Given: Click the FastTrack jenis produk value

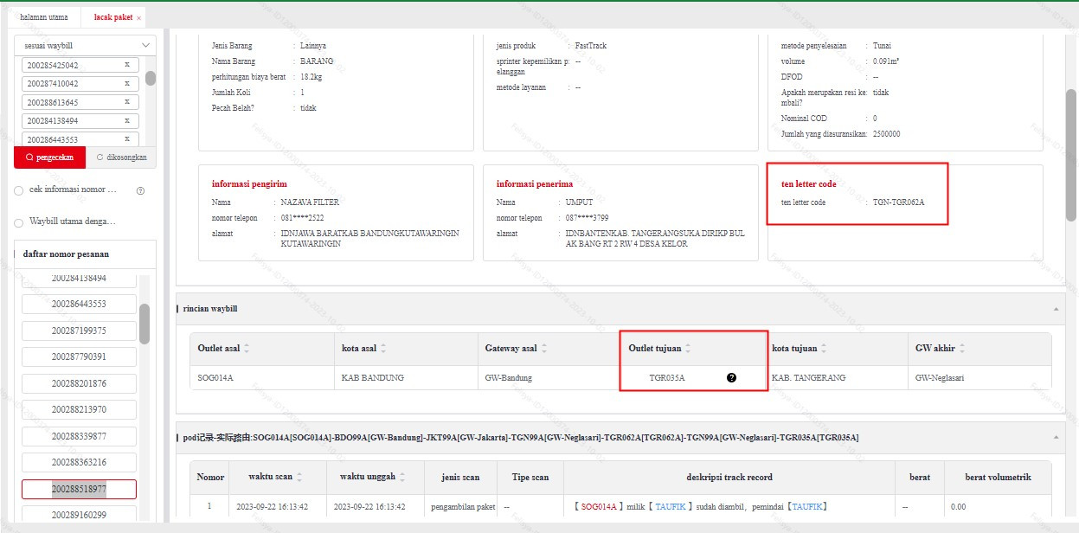Looking at the screenshot, I should pyautogui.click(x=591, y=45).
